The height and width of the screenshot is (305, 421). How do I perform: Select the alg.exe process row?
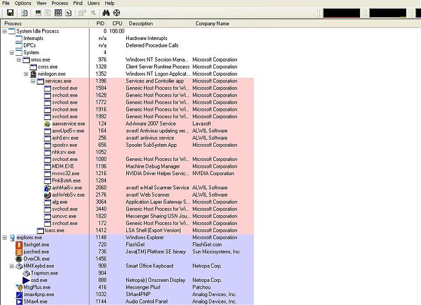click(x=127, y=202)
